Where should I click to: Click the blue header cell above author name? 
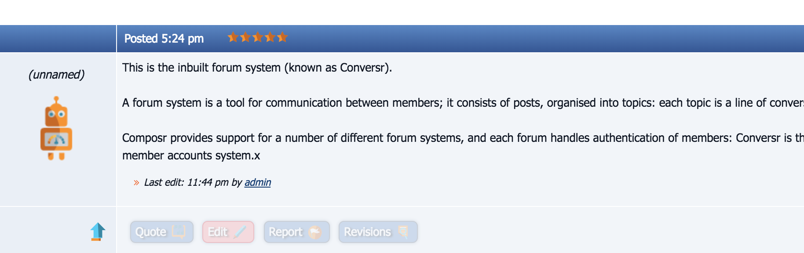(x=58, y=39)
